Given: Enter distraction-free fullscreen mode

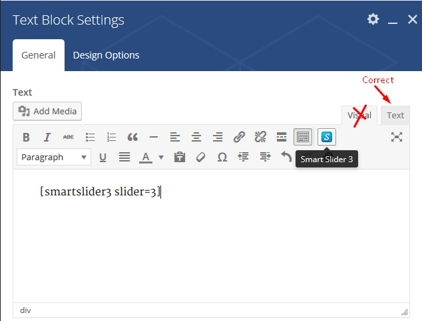Looking at the screenshot, I should (x=397, y=137).
